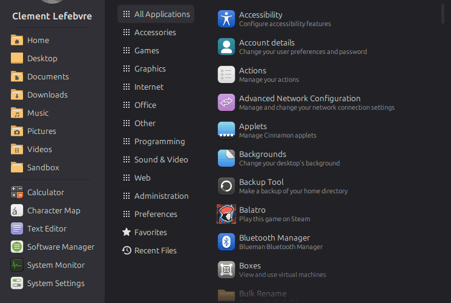Click the Applets icon

[x=226, y=130]
